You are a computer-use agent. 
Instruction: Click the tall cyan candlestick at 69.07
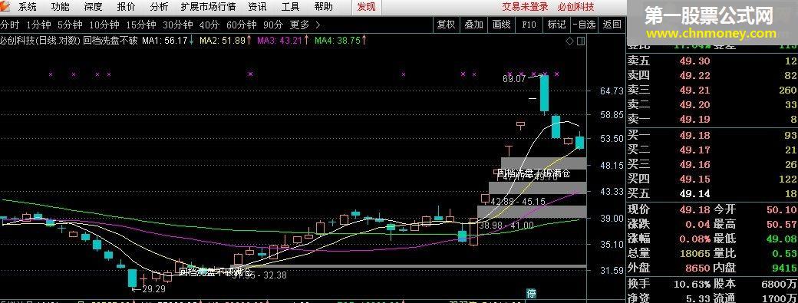click(544, 93)
